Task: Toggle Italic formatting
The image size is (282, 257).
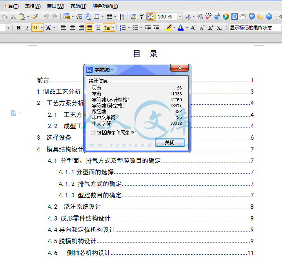Action: 27,28
